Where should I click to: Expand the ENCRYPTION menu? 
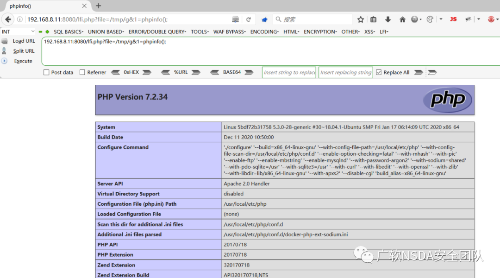point(320,32)
